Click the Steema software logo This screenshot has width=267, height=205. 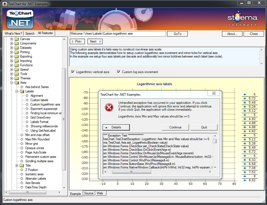242,19
